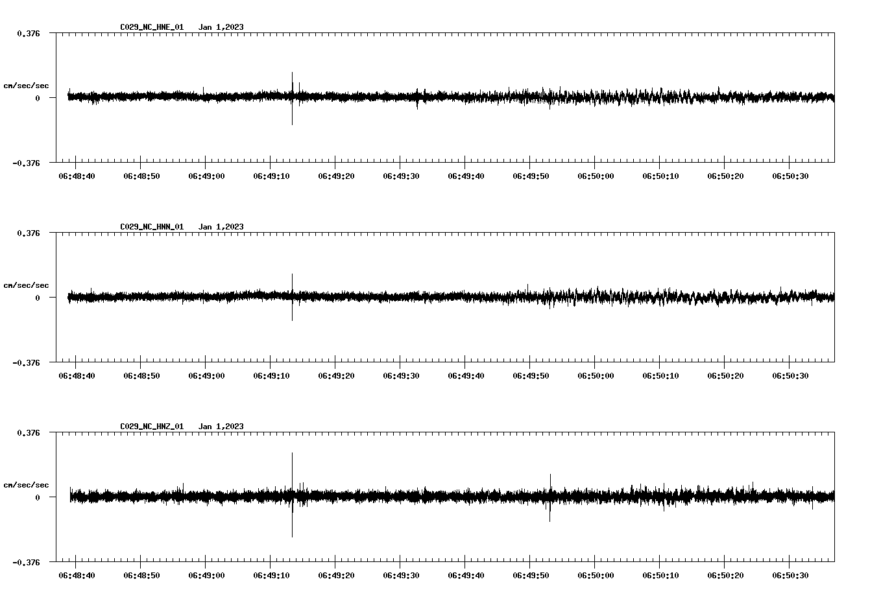Click the spike near 06:49:52 on HNZ trace
This screenshot has height=599, width=881.
549,496
